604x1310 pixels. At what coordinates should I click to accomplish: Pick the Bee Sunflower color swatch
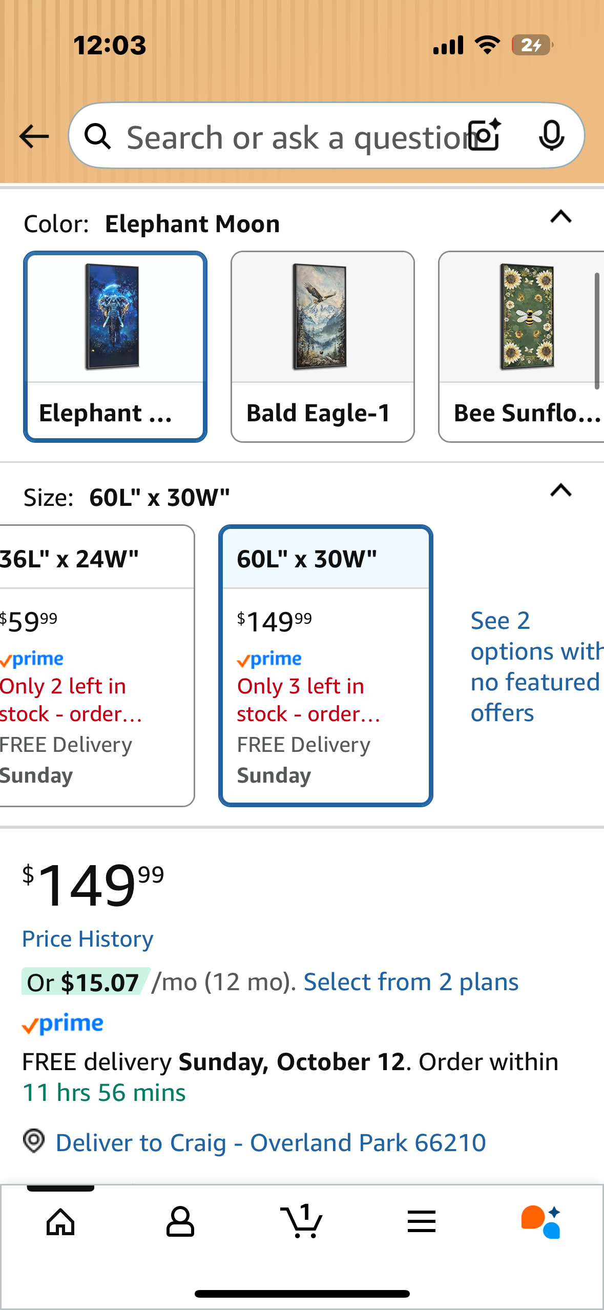[x=523, y=346]
